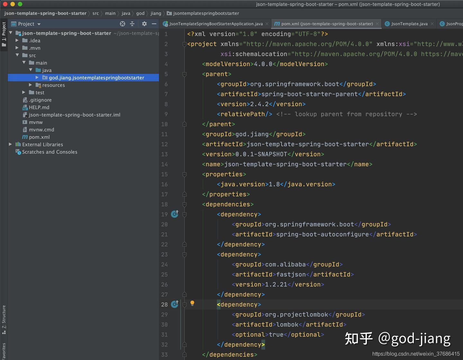463x360 pixels.
Task: Collapse the main folder
Action: tap(24, 62)
